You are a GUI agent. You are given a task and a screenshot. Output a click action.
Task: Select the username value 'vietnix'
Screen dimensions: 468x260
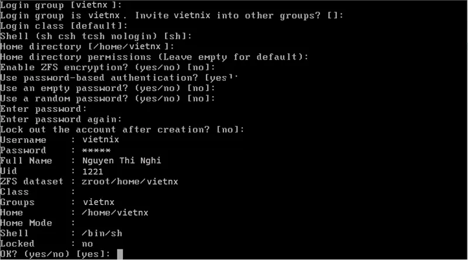(101, 139)
